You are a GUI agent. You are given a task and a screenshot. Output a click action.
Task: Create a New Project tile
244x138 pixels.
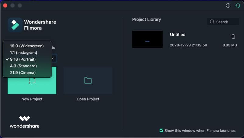[32, 85]
